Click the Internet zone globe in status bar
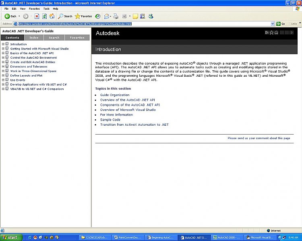 268,231
